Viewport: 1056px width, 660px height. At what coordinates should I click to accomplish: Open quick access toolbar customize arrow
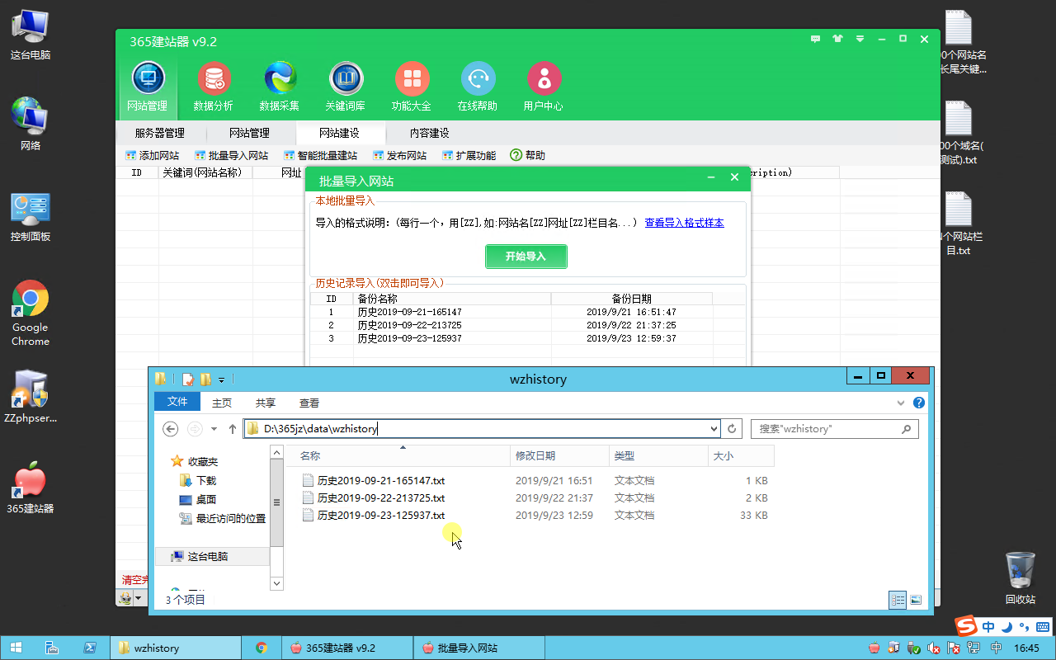(221, 380)
